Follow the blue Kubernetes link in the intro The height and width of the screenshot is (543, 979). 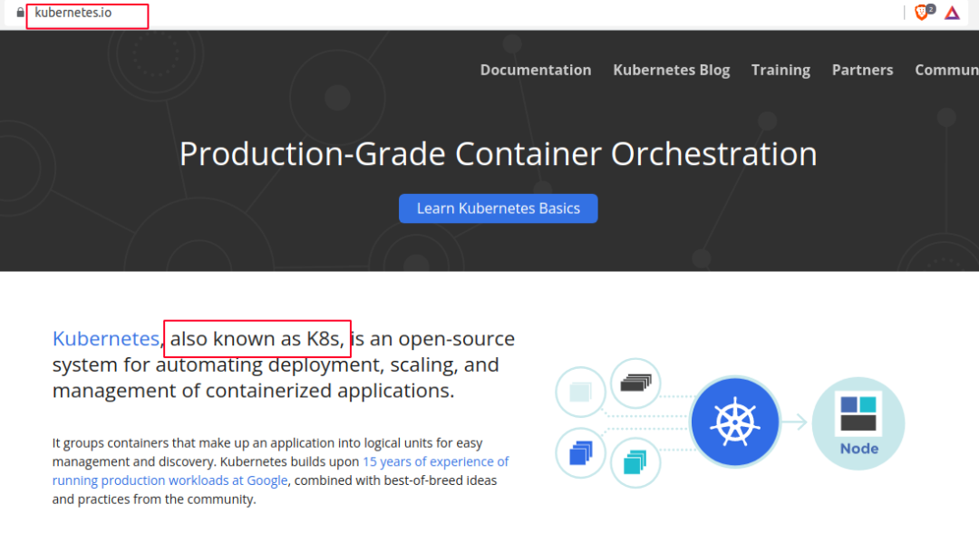[x=106, y=338]
